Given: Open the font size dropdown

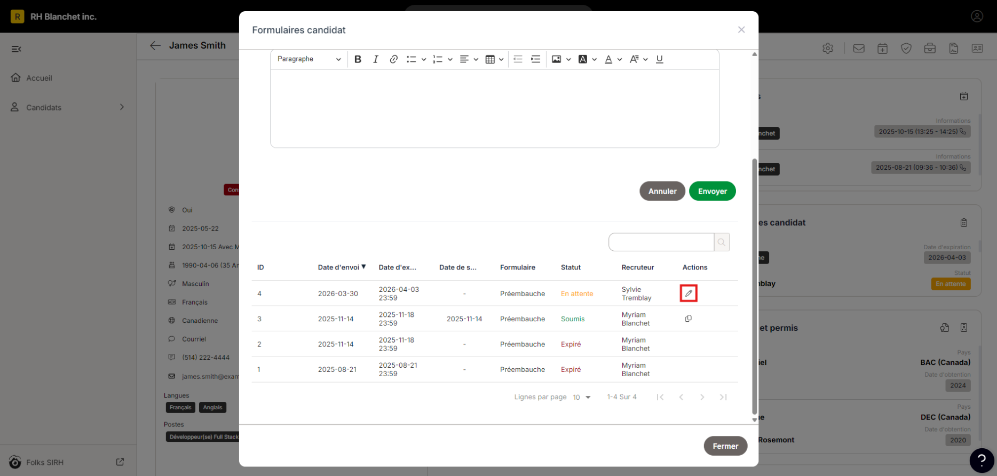Looking at the screenshot, I should 638,59.
